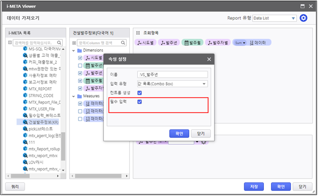Viewport: 318px width, 196px height.
Task: Open the Sum aggregation dropdown
Action: tap(239, 43)
